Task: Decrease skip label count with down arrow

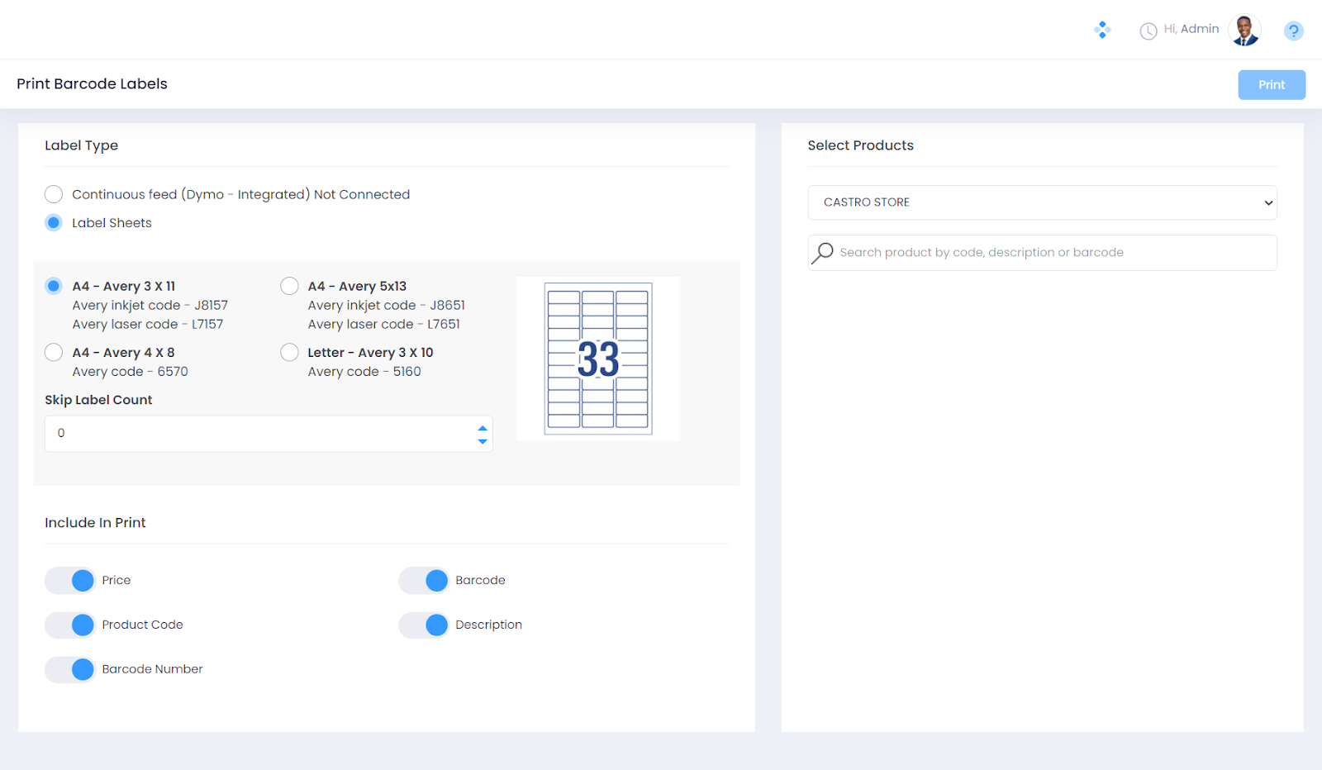Action: 483,442
